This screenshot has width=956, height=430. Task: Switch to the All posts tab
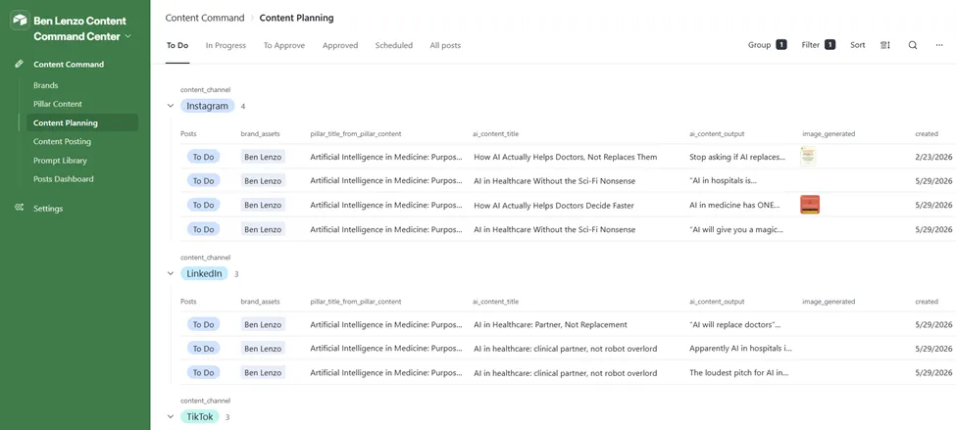[x=445, y=45]
